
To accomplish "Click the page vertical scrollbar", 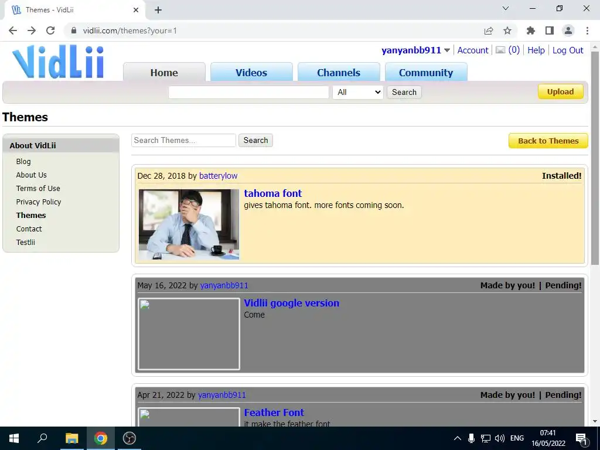I will pyautogui.click(x=595, y=158).
